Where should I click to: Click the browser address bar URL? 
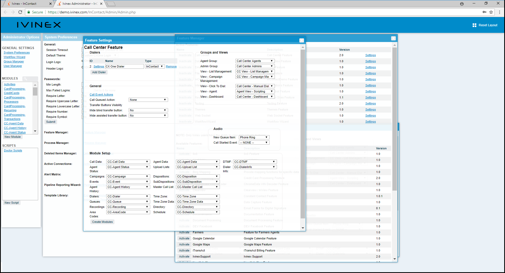pyautogui.click(x=92, y=12)
